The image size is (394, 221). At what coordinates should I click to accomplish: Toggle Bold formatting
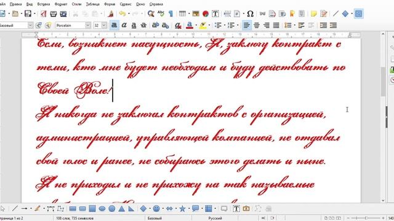[x=115, y=25]
